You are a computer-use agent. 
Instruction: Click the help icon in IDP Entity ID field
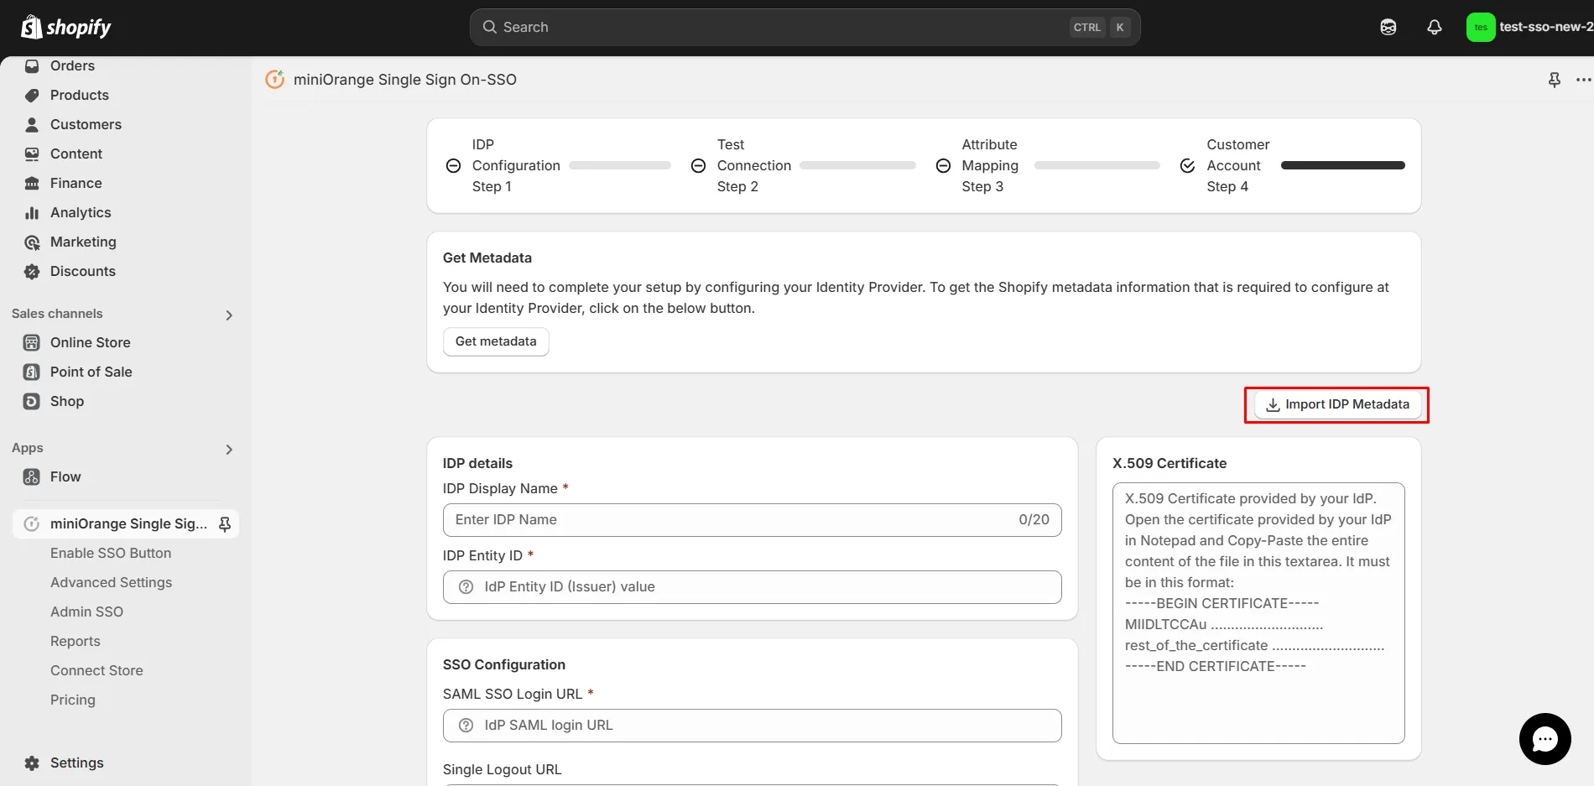[466, 587]
